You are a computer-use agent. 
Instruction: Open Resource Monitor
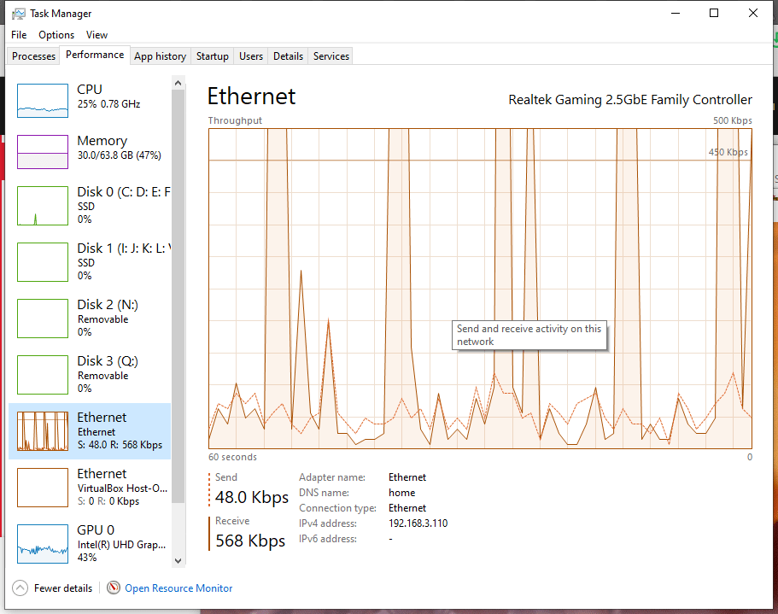click(178, 588)
